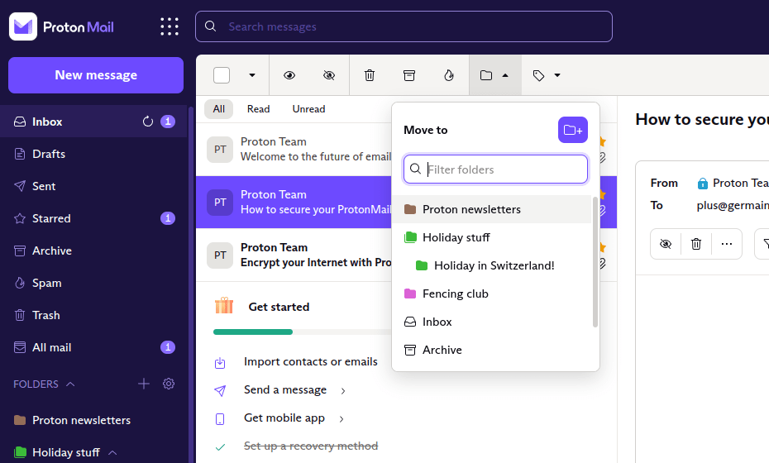
Task: Collapse the Move to dropdown arrow
Action: click(505, 75)
